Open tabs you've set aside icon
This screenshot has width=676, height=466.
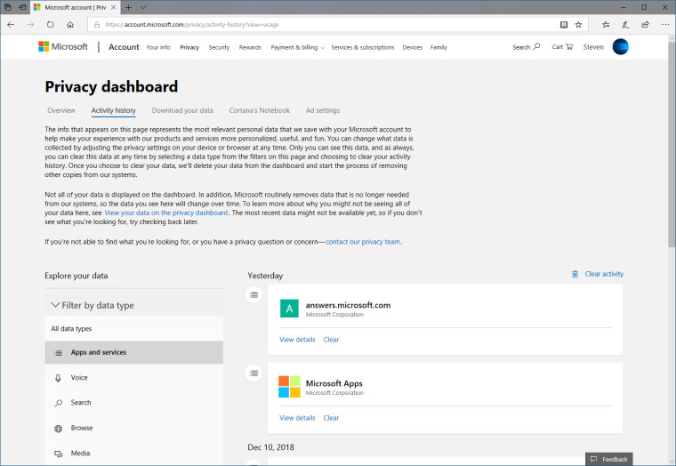8,7
